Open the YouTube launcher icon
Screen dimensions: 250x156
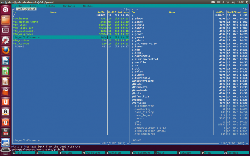pyautogui.click(x=5, y=132)
